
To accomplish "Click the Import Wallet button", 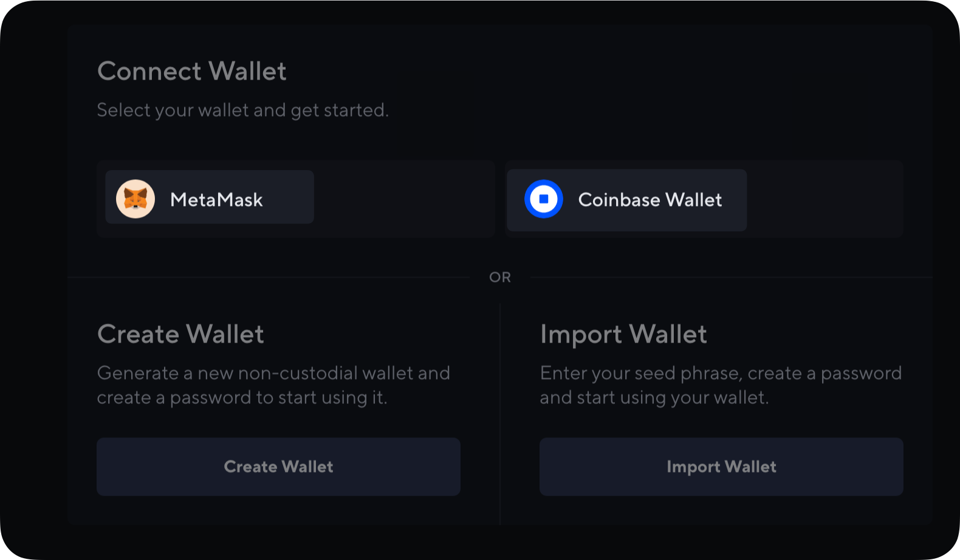I will (x=721, y=466).
